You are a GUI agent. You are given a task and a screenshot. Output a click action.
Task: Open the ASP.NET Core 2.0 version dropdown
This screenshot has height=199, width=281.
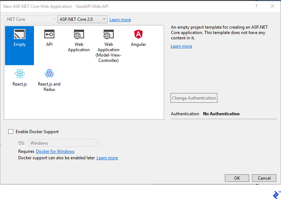coord(82,19)
